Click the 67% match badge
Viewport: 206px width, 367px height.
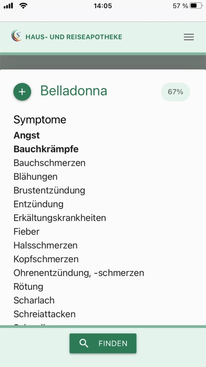(x=175, y=92)
